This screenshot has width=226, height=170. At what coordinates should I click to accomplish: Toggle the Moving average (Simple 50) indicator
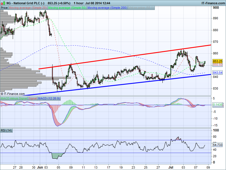coord(67,8)
